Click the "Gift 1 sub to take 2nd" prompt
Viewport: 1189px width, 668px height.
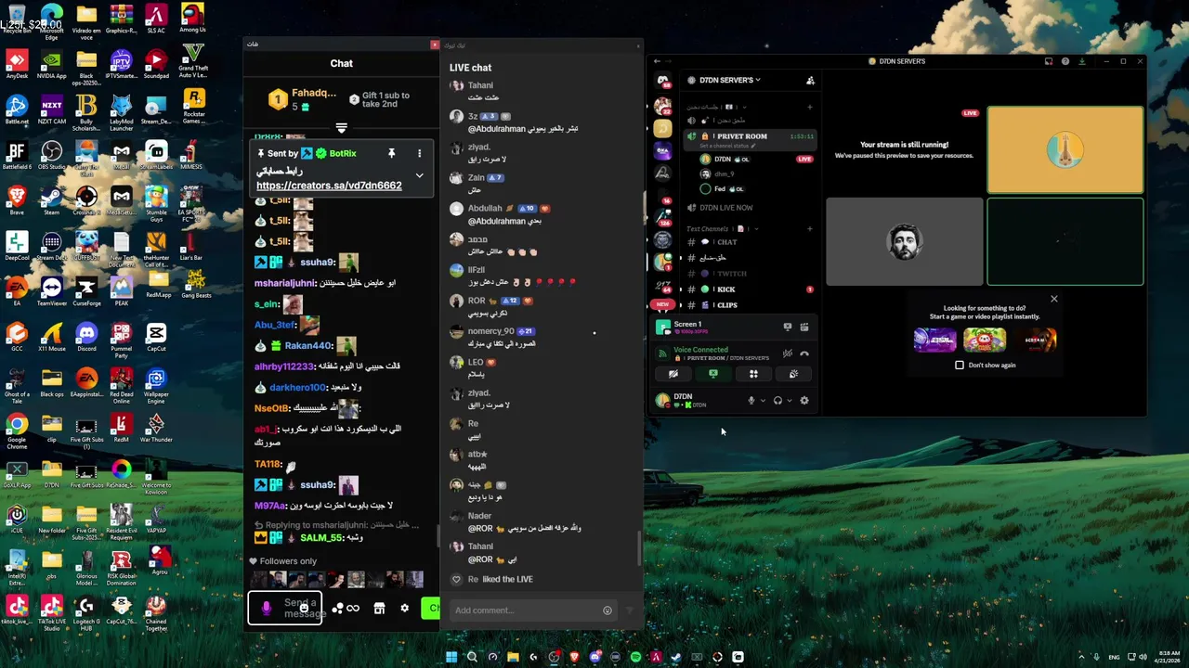tap(379, 99)
